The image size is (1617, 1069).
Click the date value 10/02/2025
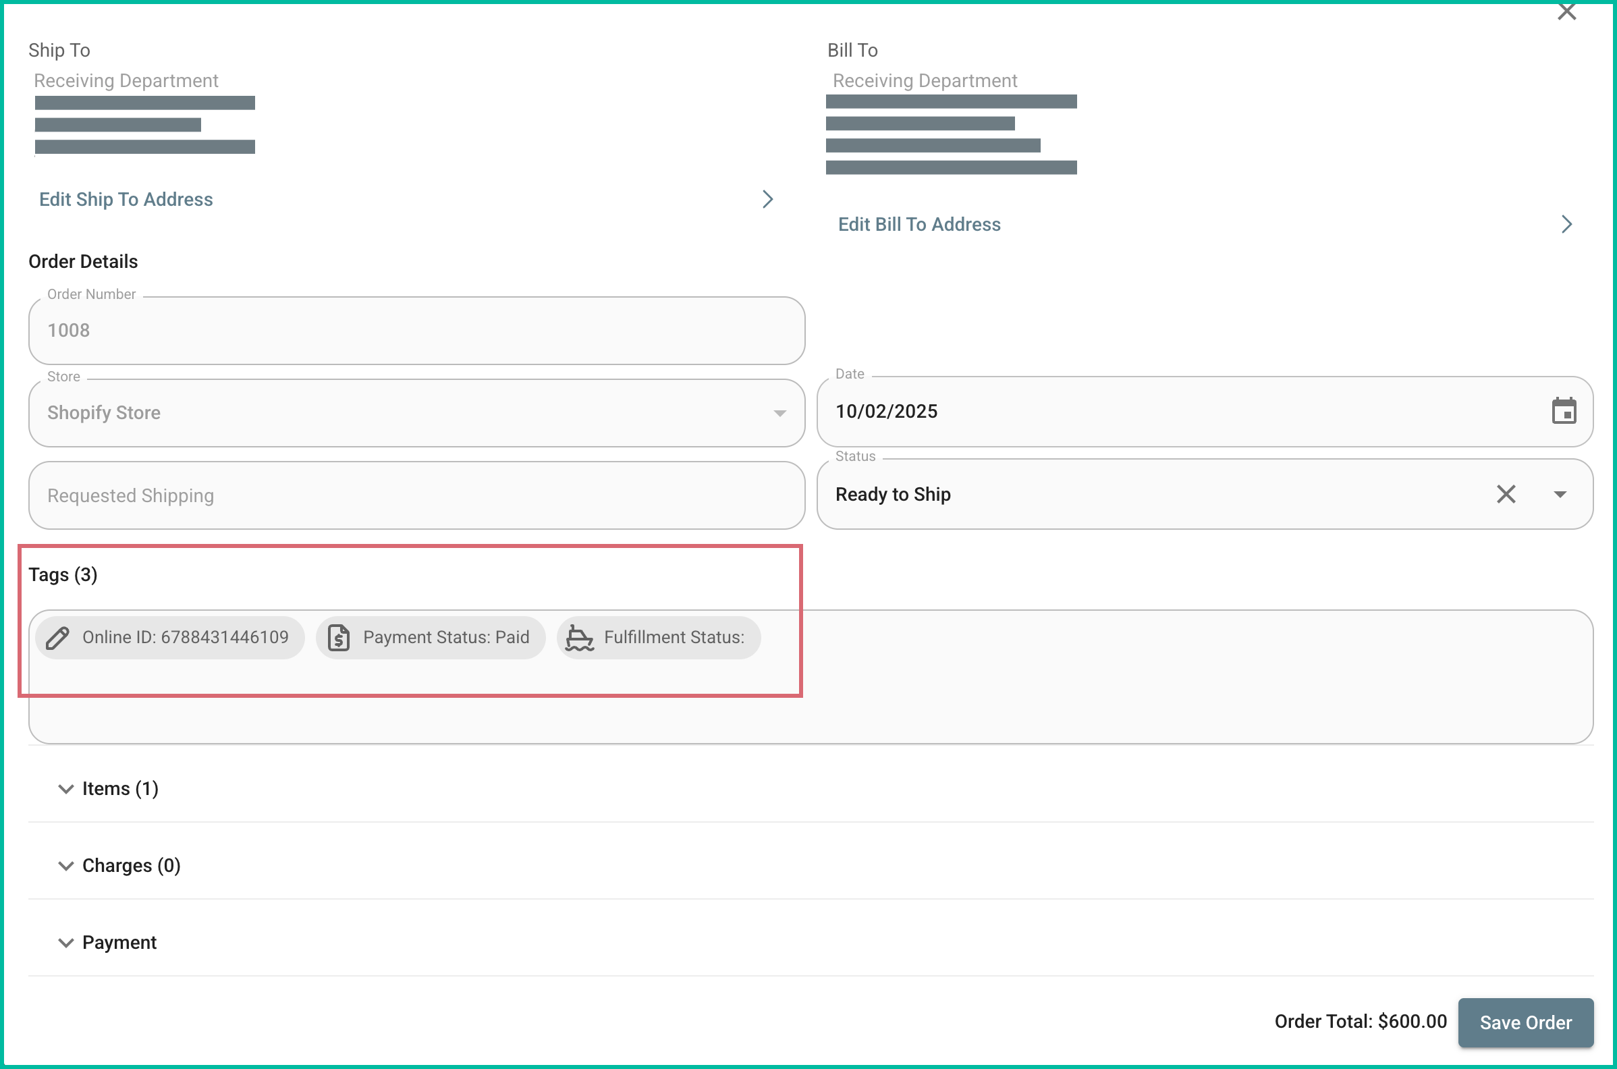click(x=886, y=411)
